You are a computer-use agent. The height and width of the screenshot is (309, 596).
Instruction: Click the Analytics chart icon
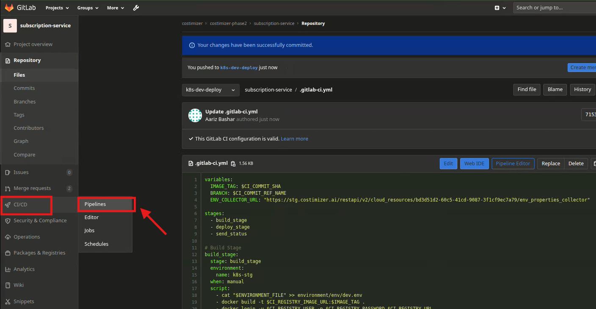tap(8, 269)
